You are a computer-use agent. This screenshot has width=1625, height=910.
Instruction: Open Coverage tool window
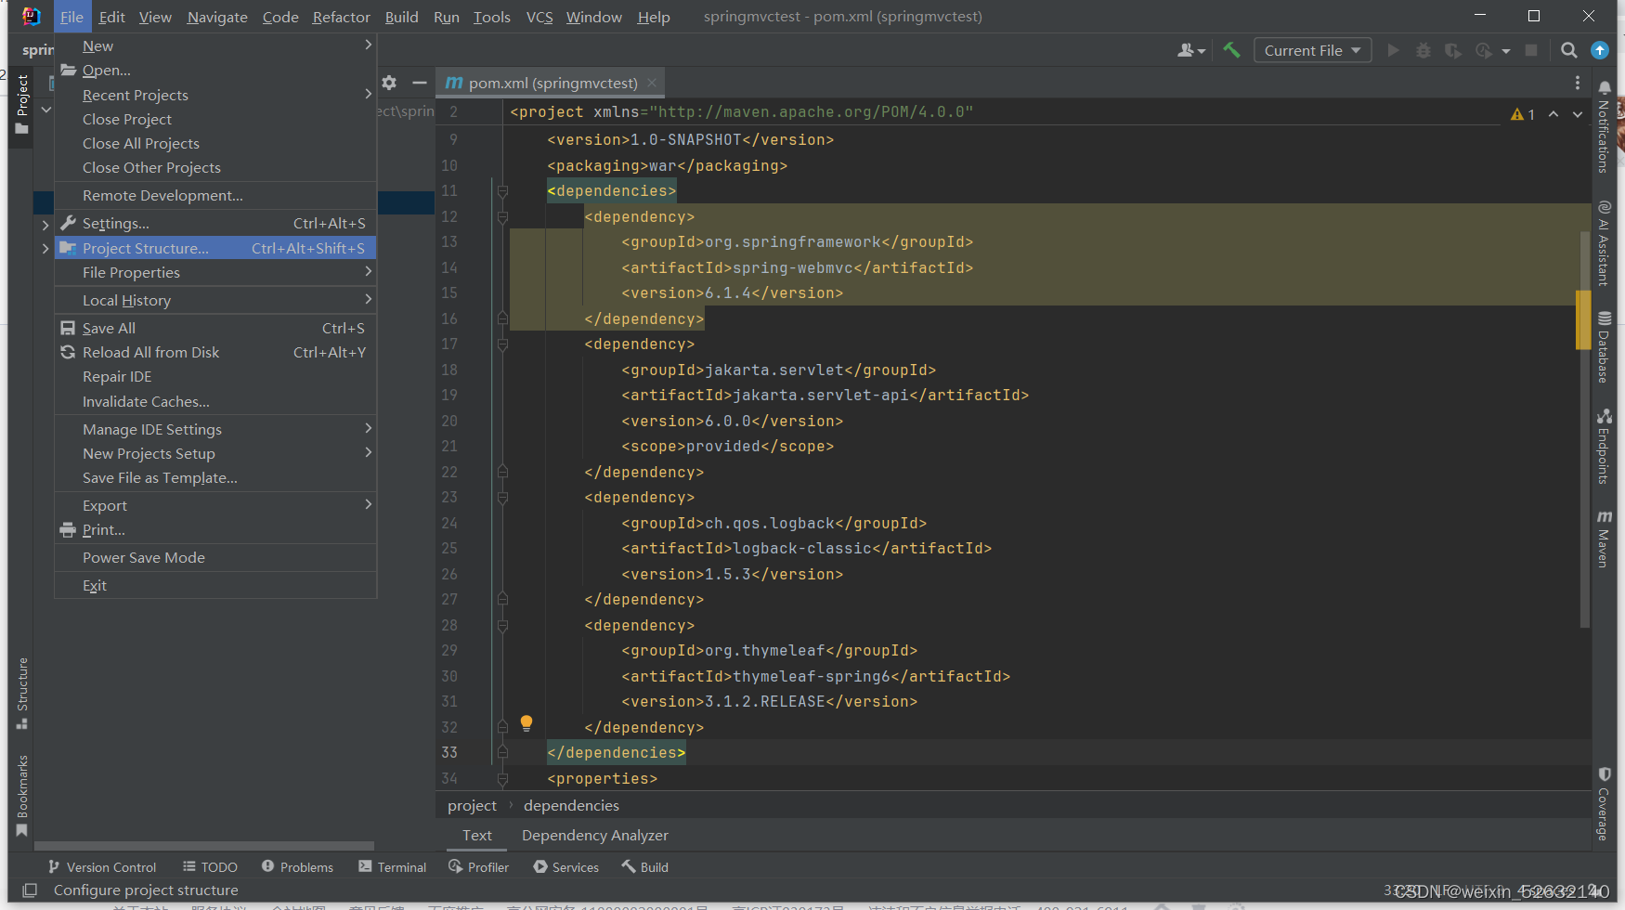pyautogui.click(x=1604, y=804)
